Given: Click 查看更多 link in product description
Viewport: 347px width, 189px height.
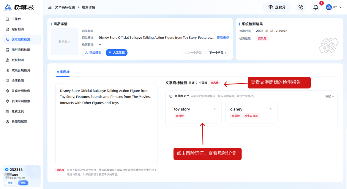Looking at the screenshot, I should coord(223,38).
